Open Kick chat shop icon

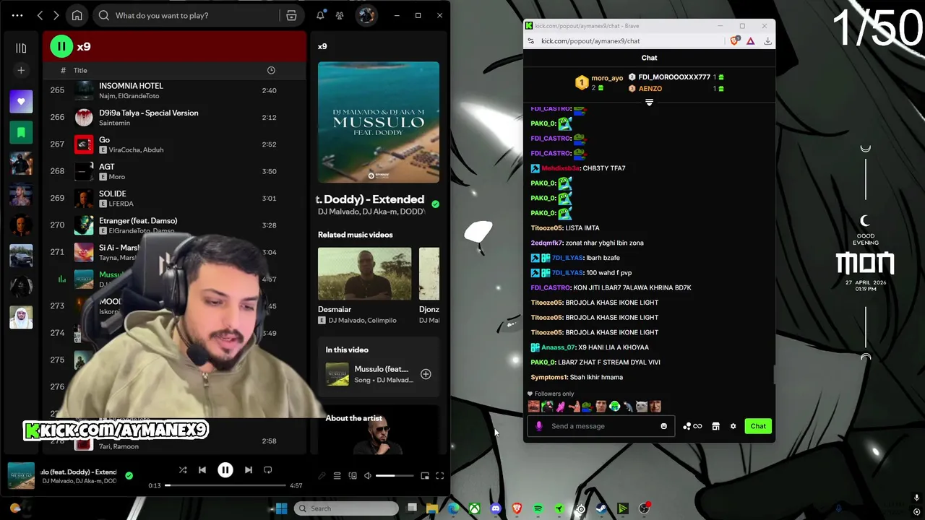[x=715, y=426]
